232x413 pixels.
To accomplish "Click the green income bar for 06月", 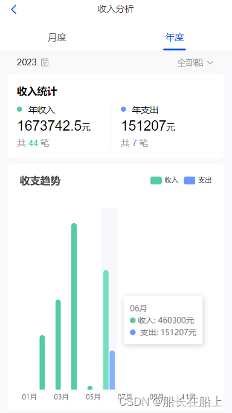I will click(x=106, y=330).
